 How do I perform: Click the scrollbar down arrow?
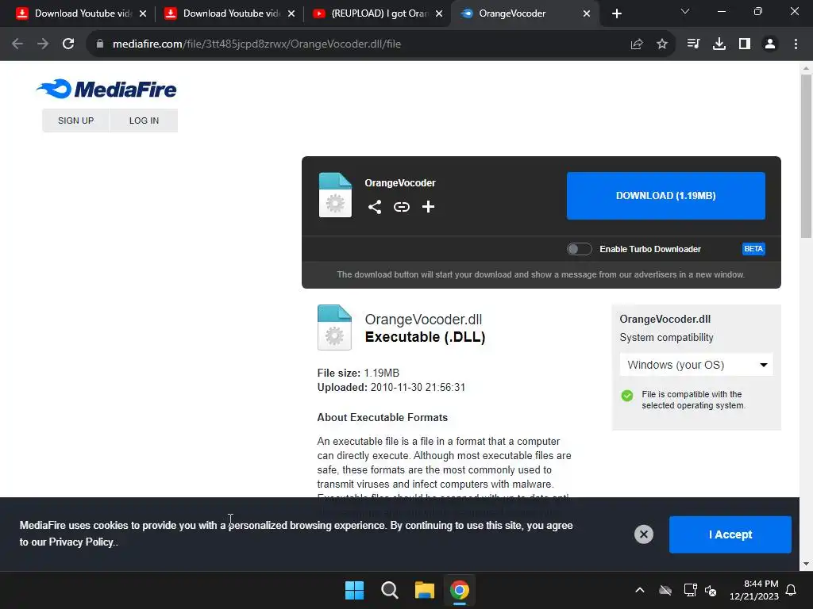(x=806, y=564)
